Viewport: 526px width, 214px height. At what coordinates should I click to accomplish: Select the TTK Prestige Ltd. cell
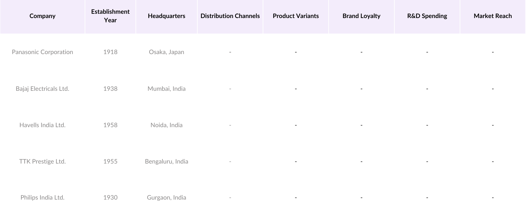pyautogui.click(x=42, y=162)
